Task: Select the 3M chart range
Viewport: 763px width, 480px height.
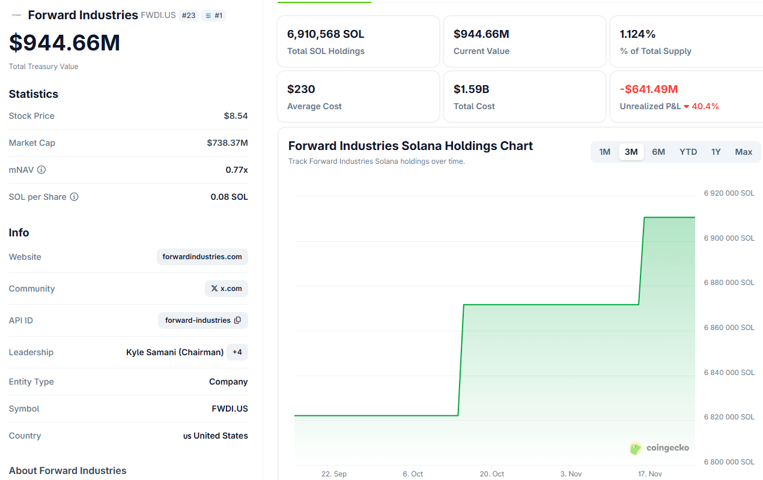Action: coord(631,152)
